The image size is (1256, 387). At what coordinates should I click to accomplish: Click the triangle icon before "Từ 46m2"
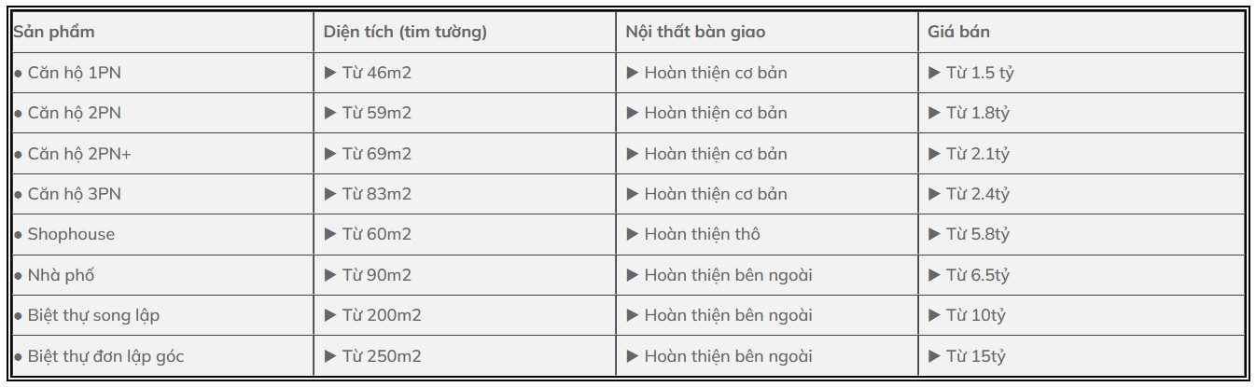click(x=329, y=73)
